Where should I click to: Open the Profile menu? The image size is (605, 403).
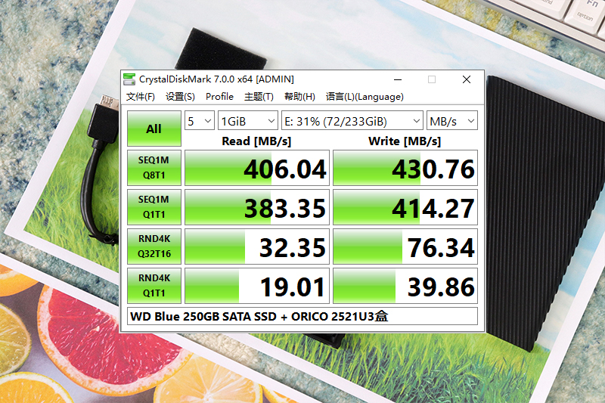click(219, 97)
